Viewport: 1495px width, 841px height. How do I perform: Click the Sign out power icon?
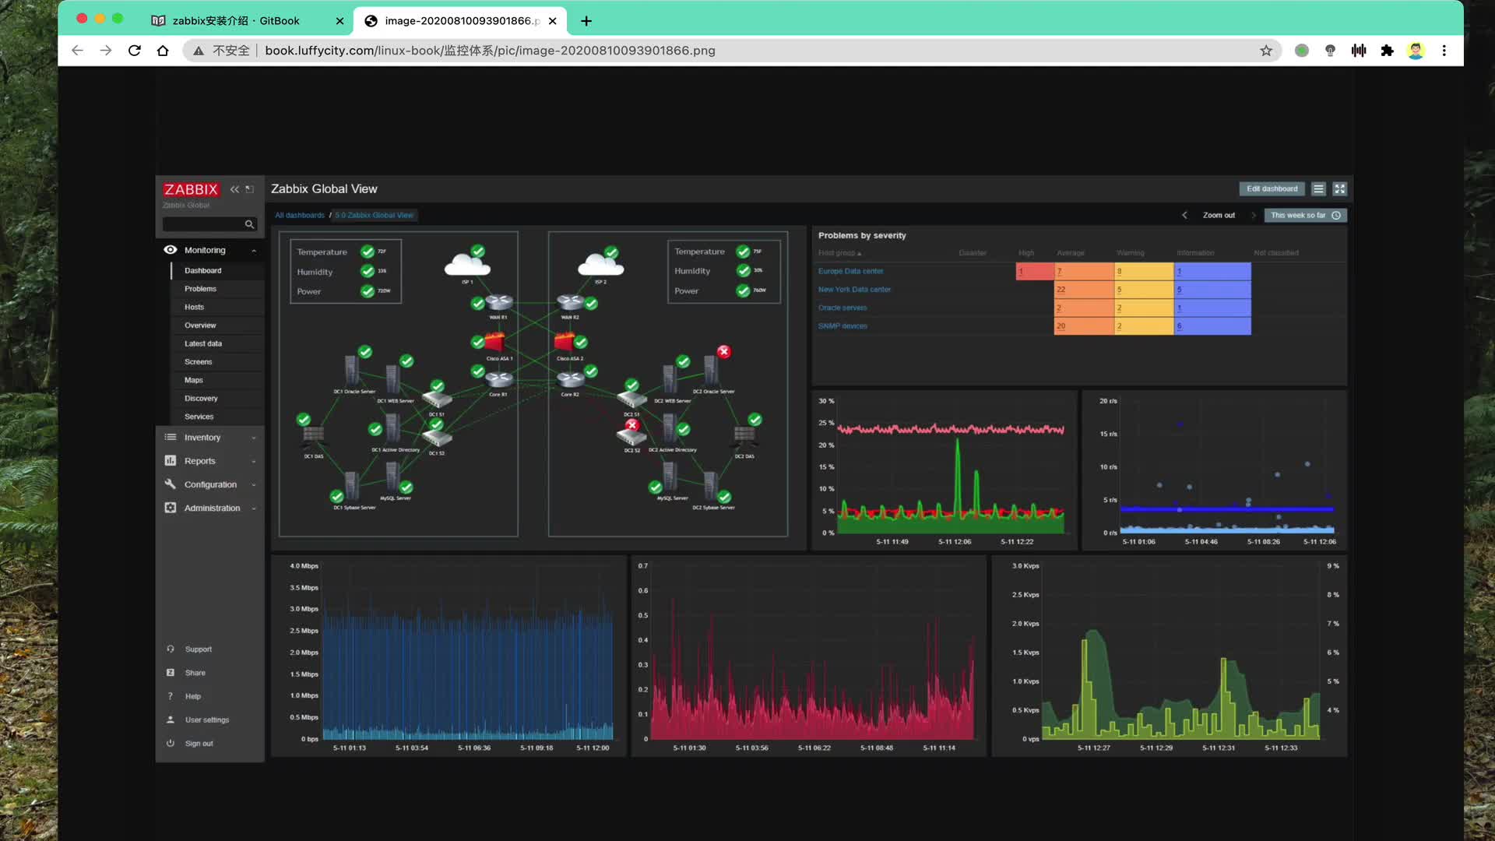point(171,744)
